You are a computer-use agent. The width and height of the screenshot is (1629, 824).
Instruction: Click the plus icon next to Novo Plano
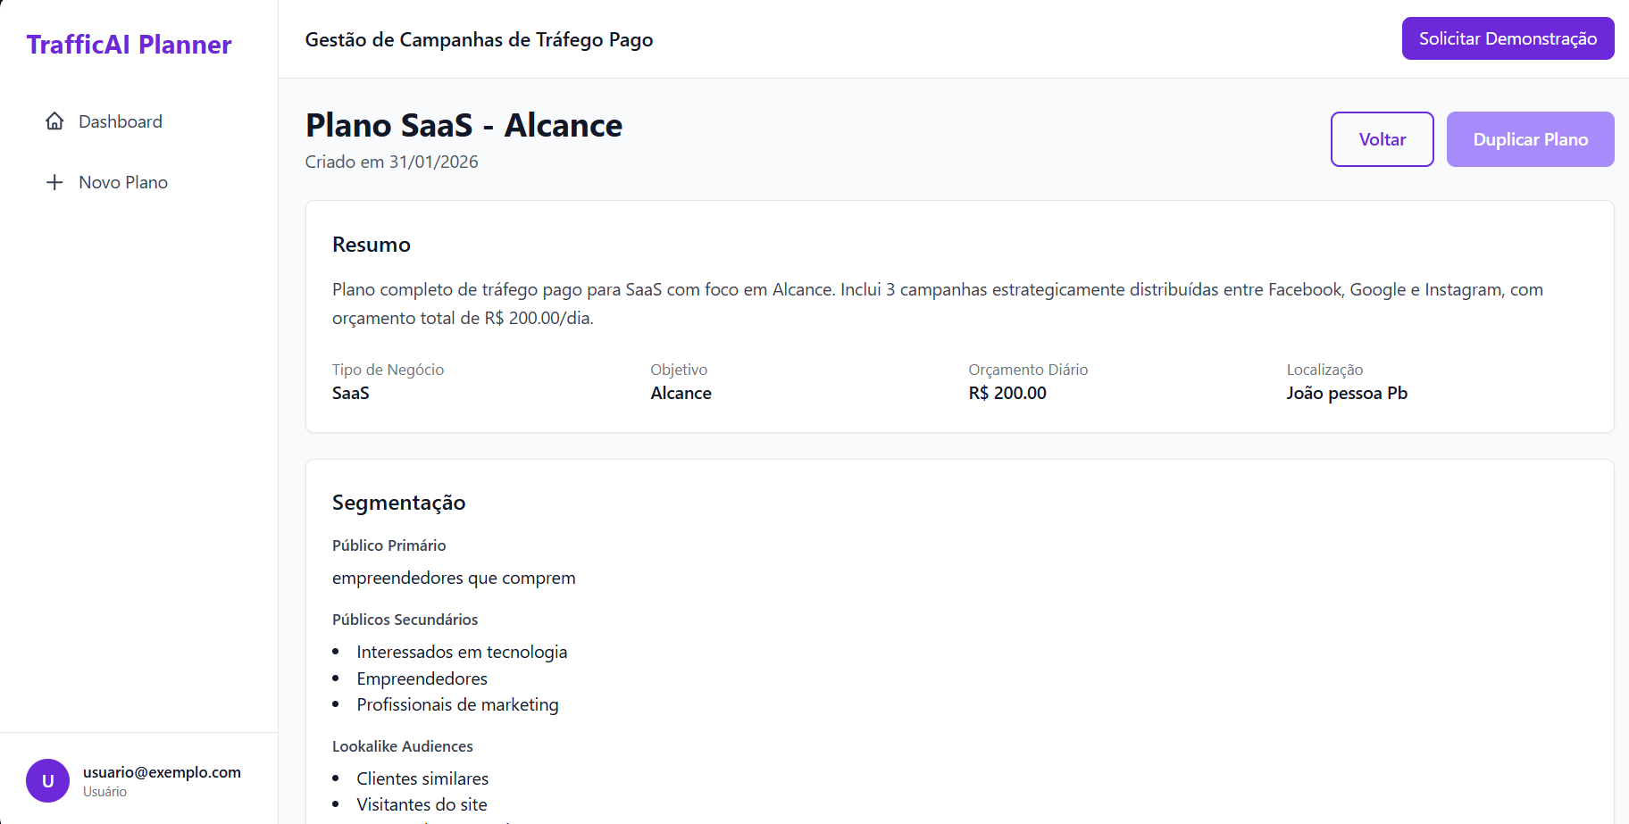(55, 182)
